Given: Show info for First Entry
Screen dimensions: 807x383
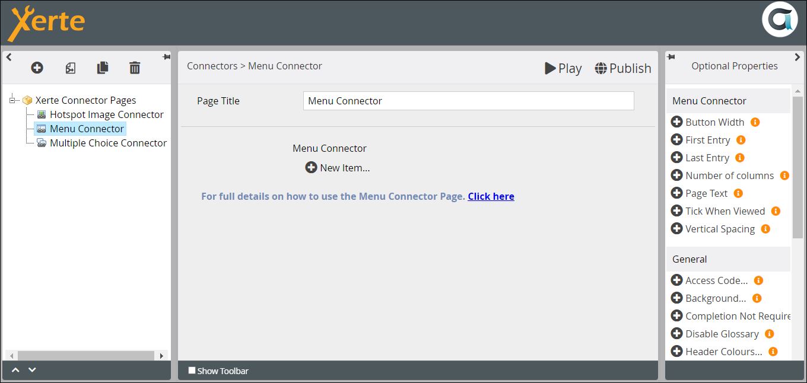Looking at the screenshot, I should (741, 140).
